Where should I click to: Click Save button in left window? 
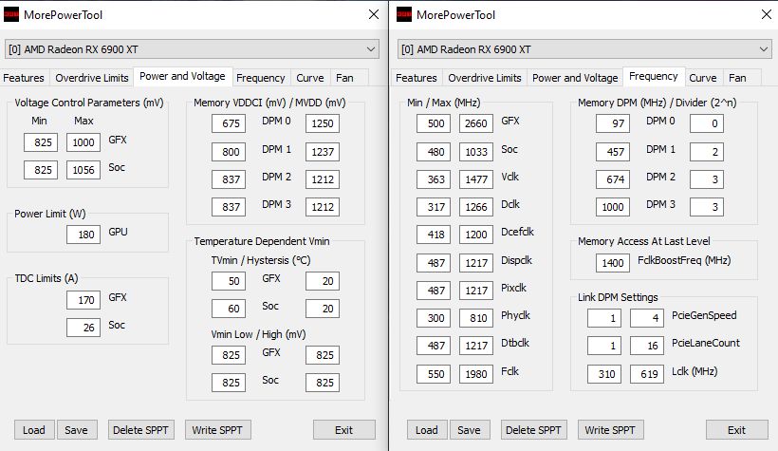tap(77, 430)
